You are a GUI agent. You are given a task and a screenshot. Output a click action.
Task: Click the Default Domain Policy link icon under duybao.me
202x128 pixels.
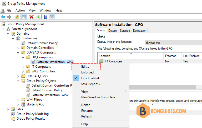[23, 43]
